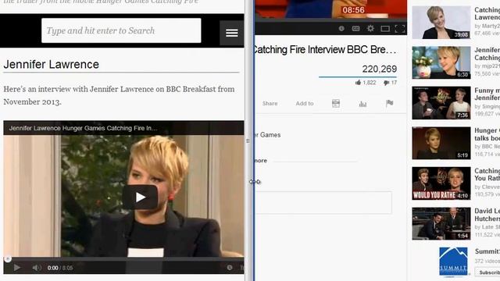Click the 'Type and hit enter to Search' field
500x281 pixels.
coord(121,30)
